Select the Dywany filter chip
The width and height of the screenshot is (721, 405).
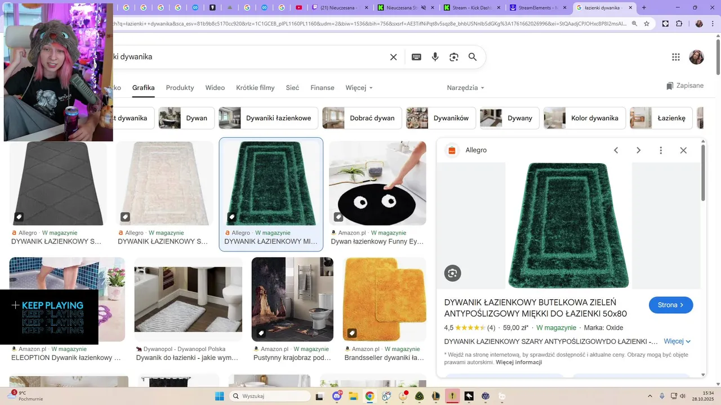[x=510, y=118]
